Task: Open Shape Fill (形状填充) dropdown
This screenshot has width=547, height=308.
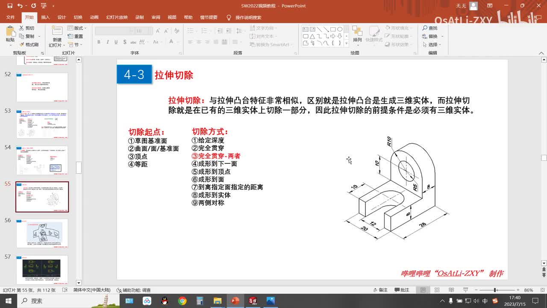Action: tap(399, 28)
